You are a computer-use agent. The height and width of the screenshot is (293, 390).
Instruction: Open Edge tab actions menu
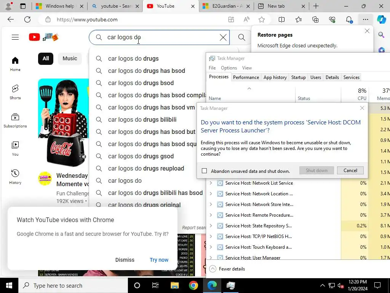tap(22, 6)
